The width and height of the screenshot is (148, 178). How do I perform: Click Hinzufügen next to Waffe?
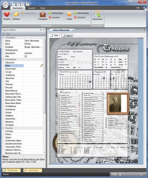(x=81, y=13)
